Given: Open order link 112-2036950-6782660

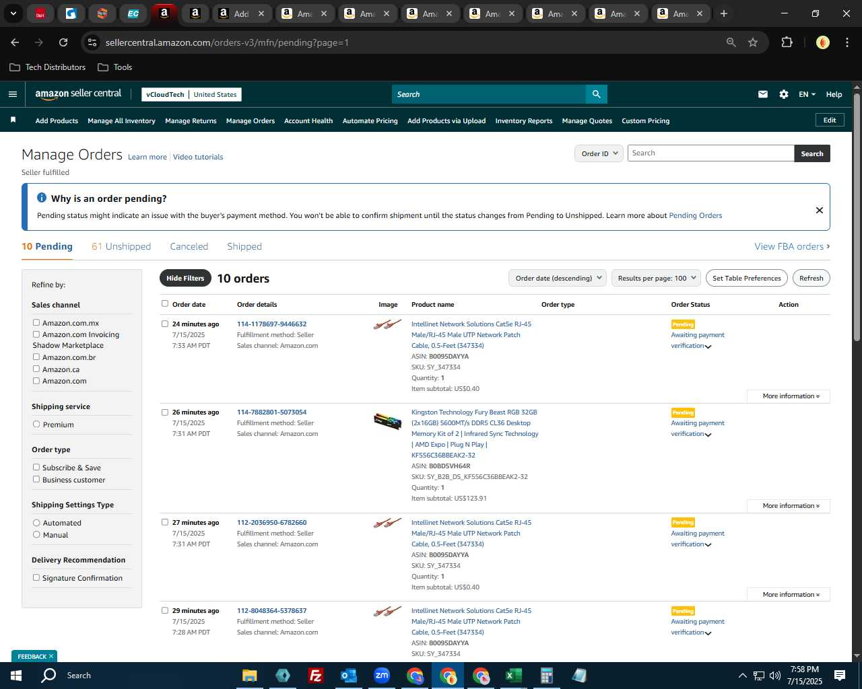Looking at the screenshot, I should 271,522.
